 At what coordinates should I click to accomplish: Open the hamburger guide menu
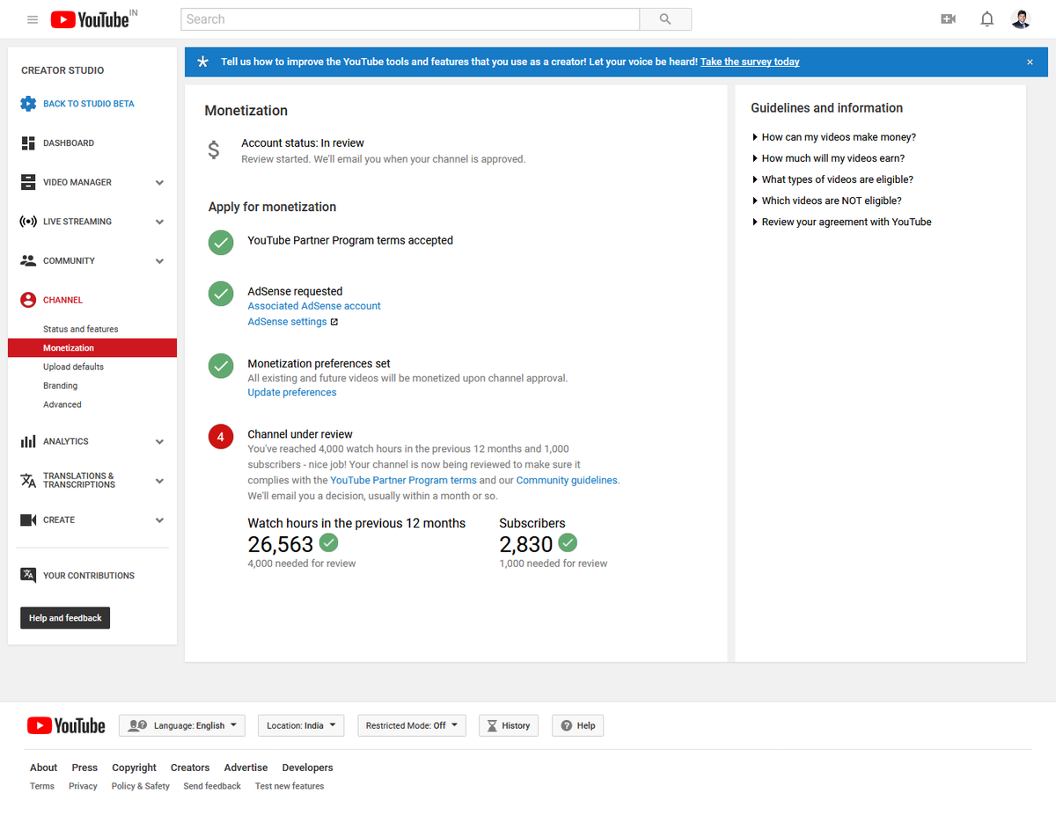[x=33, y=19]
